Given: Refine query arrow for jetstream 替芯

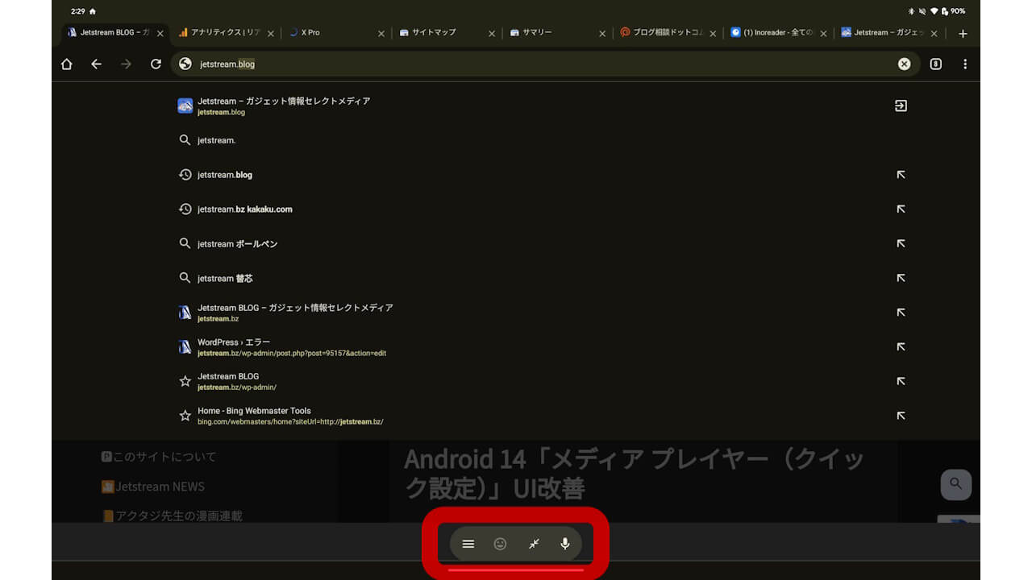Looking at the screenshot, I should 901,278.
